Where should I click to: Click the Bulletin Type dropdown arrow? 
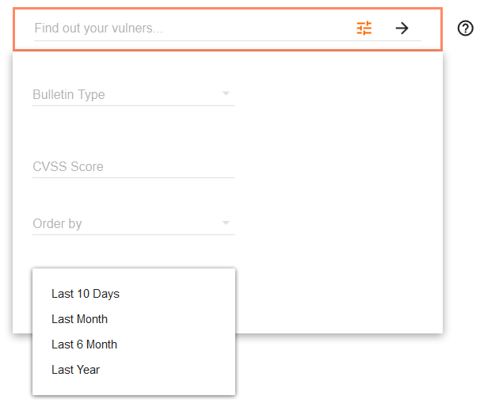point(226,94)
